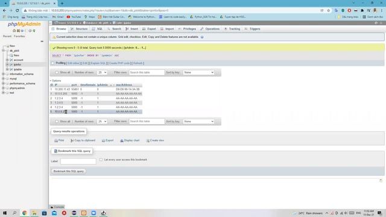Open browser extensions puzzle icon
The image size is (386, 217).
[362, 11]
